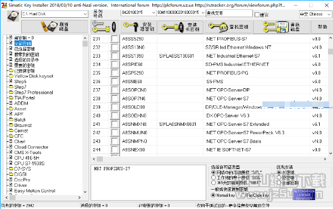Screen dimensions: 333x209
Task: Open the long serial number dropdown
Action: point(203,13)
